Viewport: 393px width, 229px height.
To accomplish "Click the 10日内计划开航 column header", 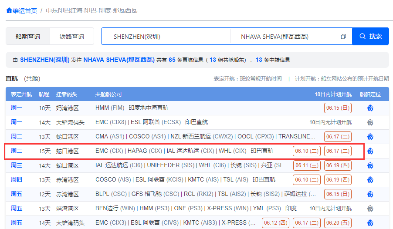I will pos(333,94).
